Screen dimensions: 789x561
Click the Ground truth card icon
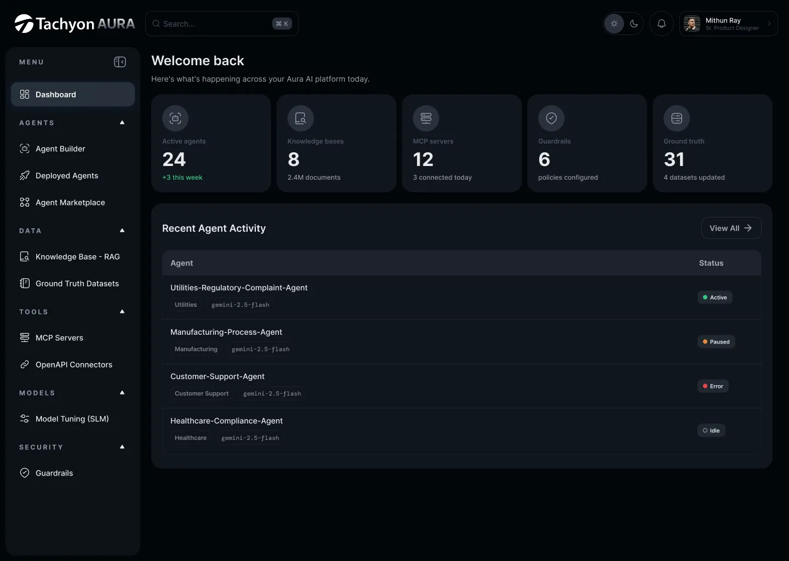pyautogui.click(x=677, y=118)
